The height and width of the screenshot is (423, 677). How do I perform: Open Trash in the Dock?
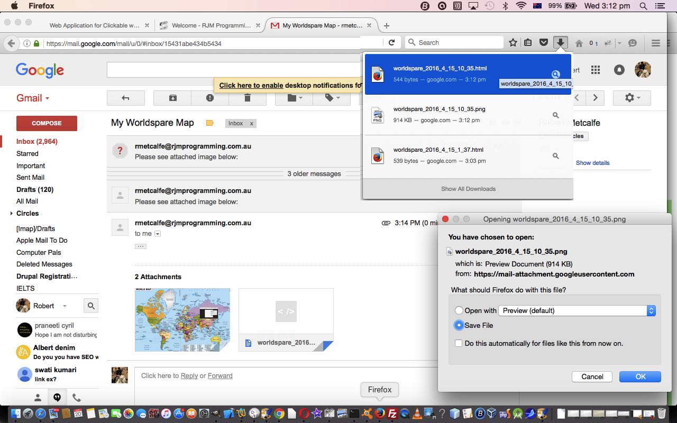(x=661, y=413)
